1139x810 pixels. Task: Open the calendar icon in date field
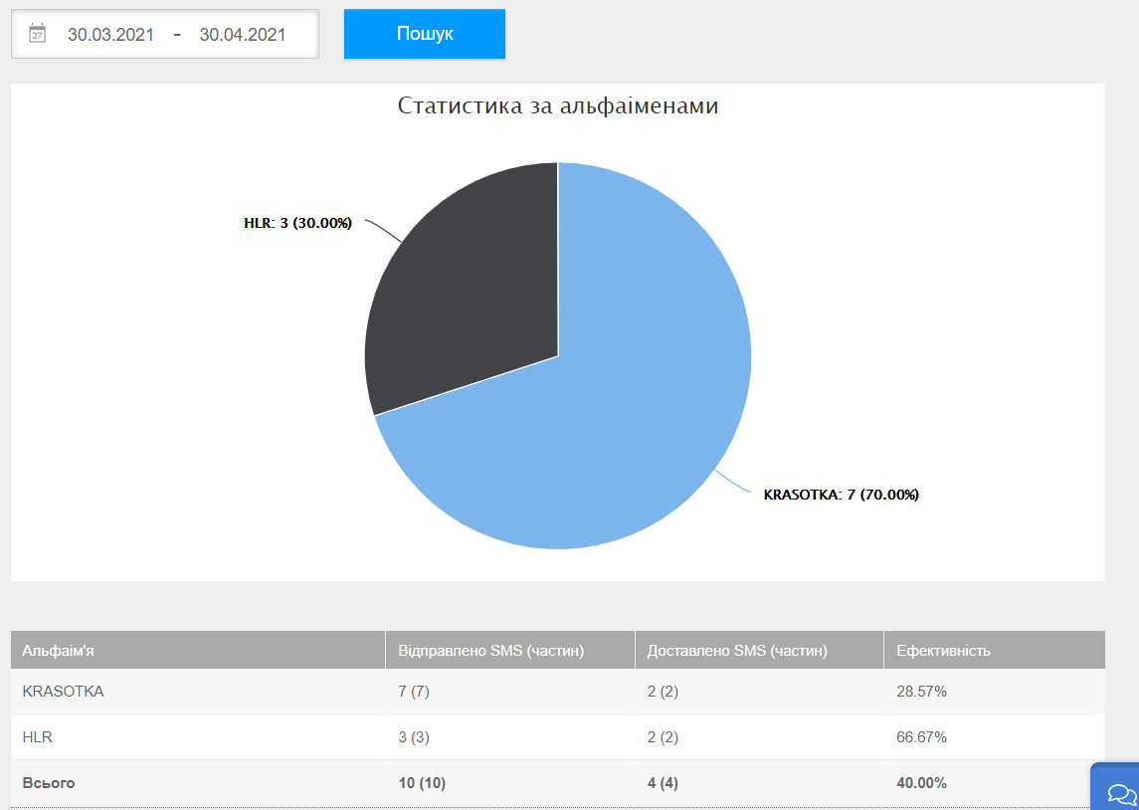pos(37,34)
